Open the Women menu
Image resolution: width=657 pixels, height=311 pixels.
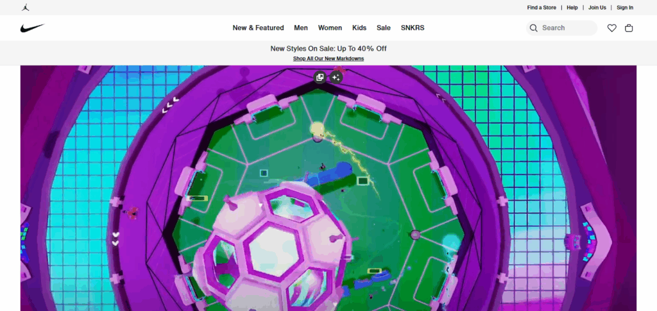tap(330, 28)
